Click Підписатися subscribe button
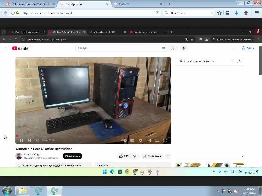This screenshot has height=196, width=262. tap(72, 156)
